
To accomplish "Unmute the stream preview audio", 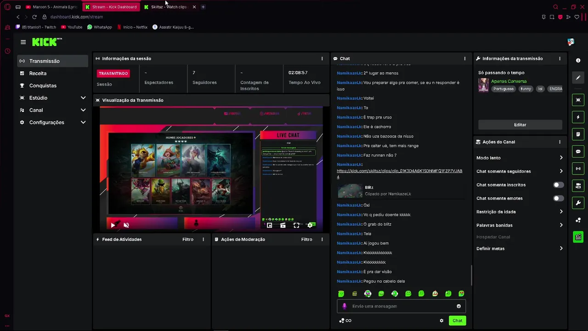I will 126,225.
